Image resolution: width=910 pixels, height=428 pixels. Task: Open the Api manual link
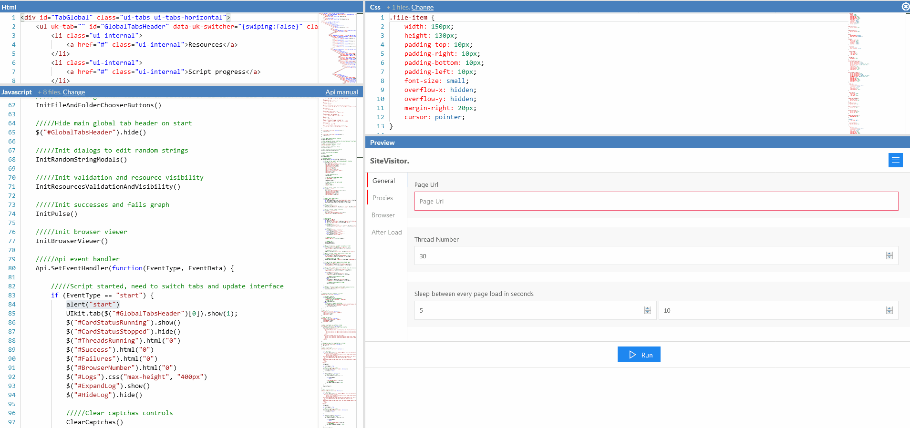341,92
